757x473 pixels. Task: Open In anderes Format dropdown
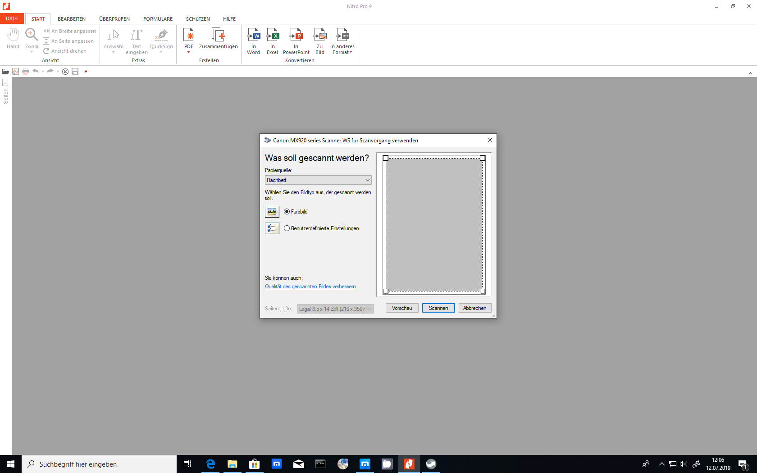pyautogui.click(x=342, y=41)
